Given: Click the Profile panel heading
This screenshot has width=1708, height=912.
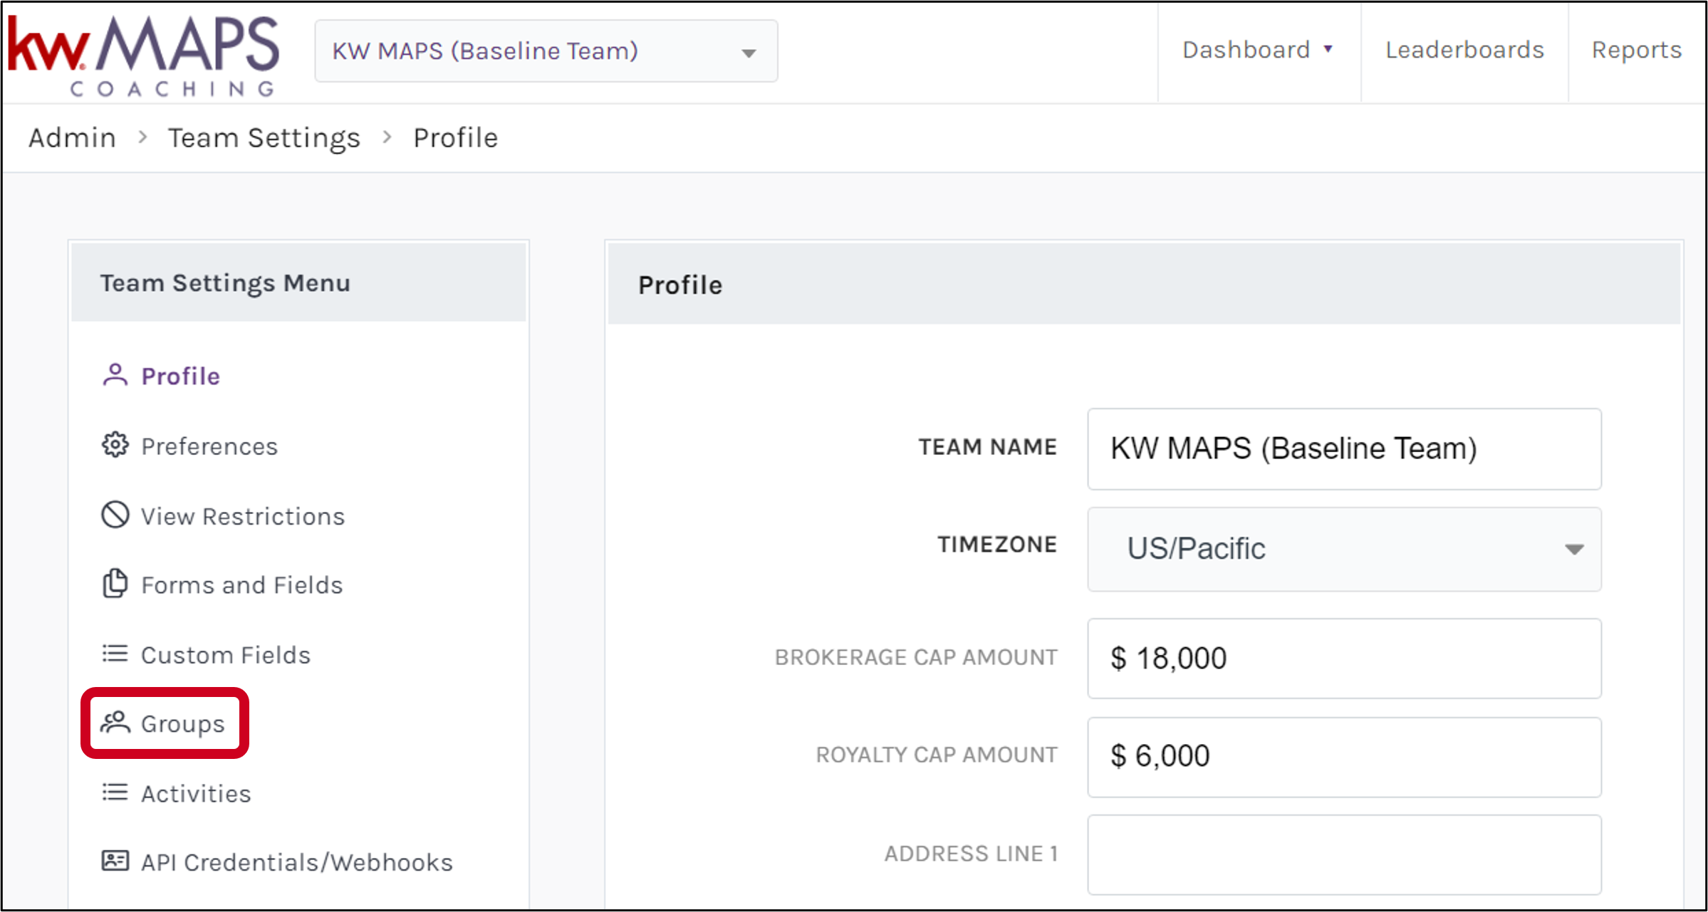Looking at the screenshot, I should coord(680,285).
